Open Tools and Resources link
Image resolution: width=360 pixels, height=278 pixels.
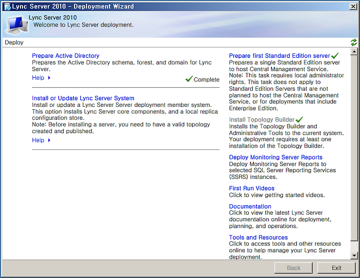click(258, 237)
